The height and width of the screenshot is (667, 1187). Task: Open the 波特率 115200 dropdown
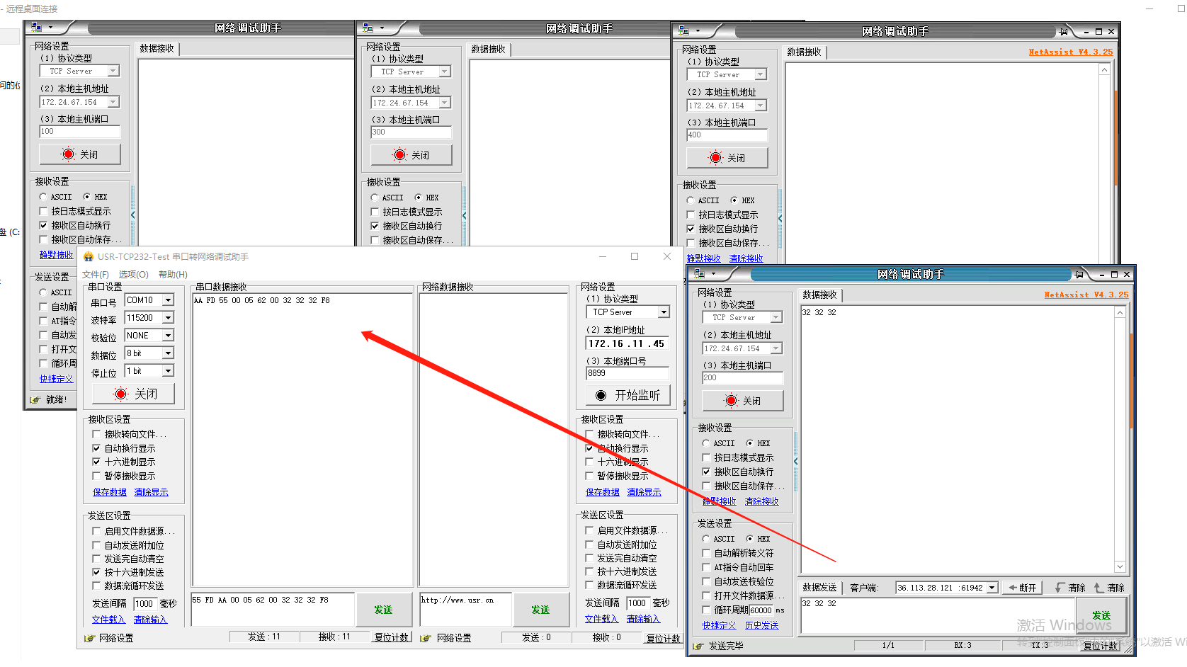[x=169, y=318]
